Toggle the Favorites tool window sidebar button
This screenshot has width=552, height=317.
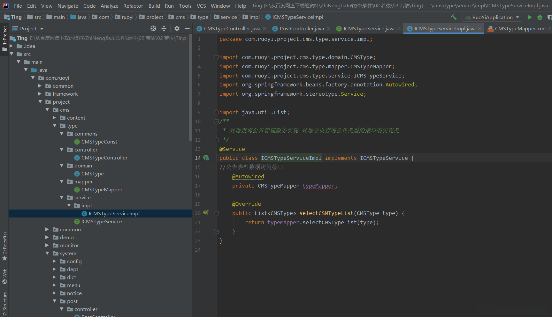click(x=5, y=246)
